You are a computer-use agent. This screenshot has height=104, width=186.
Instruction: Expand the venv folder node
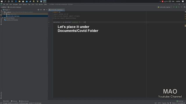[5, 14]
